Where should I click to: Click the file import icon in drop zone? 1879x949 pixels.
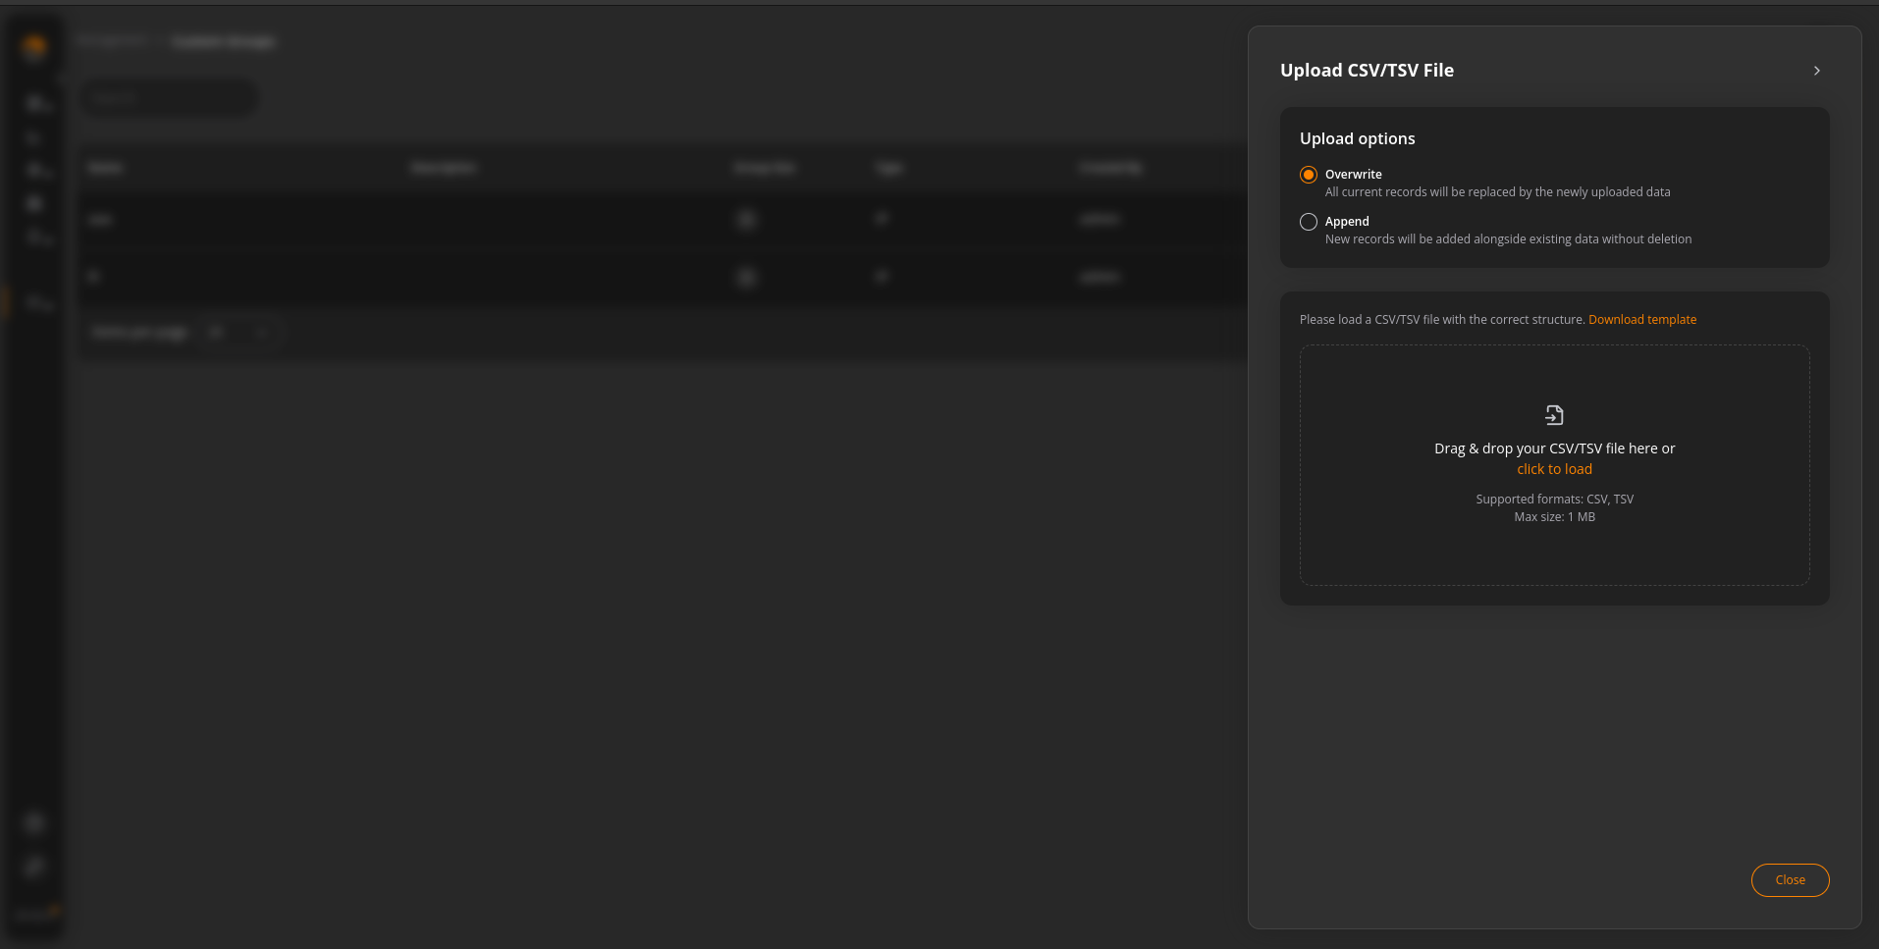[x=1554, y=415]
